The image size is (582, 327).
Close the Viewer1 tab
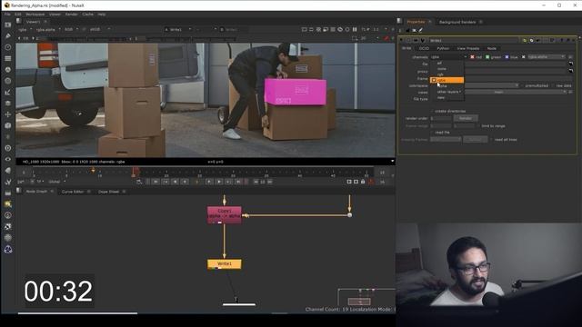(45, 22)
